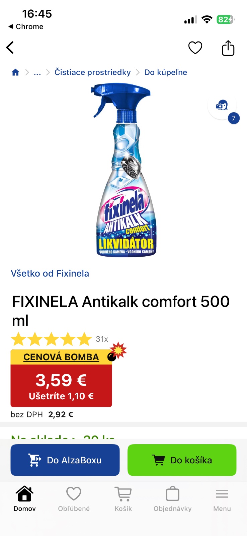Open Do kúpeľne breadcrumb category
The image size is (247, 536).
[x=166, y=72]
